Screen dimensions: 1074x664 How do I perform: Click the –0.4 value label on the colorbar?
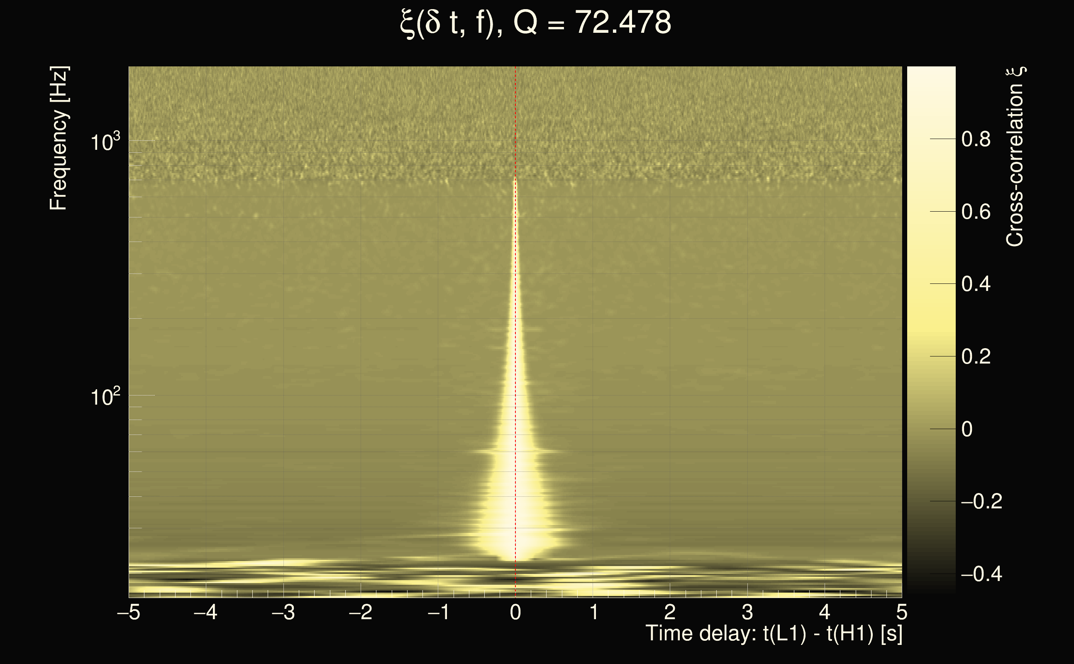[x=981, y=574]
